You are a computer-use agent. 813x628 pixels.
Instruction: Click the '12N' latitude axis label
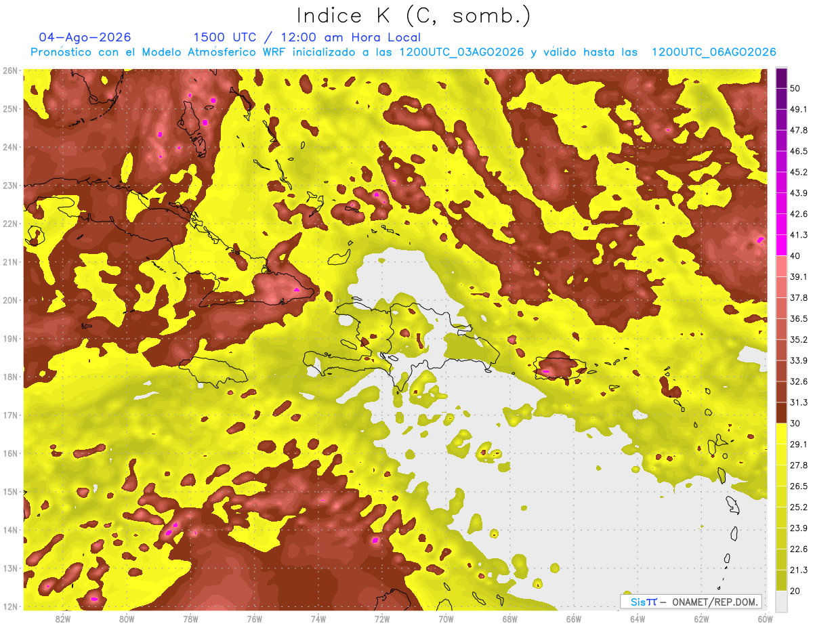click(9, 606)
